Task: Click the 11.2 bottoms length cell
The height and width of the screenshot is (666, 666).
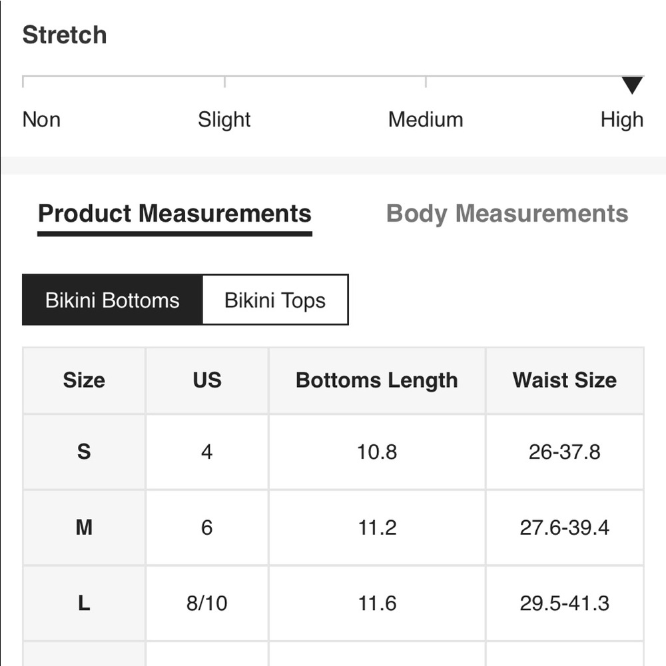Action: [x=377, y=527]
